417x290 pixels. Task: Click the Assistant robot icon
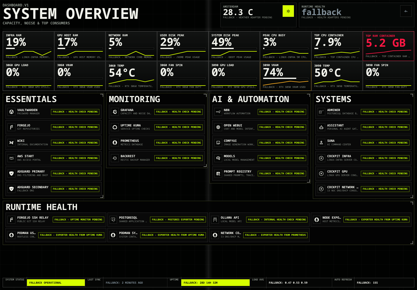(x=321, y=127)
